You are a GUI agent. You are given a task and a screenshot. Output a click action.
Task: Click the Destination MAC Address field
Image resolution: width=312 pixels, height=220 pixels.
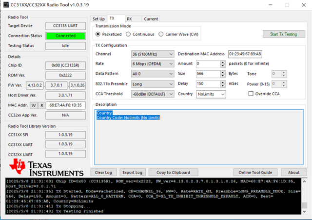(x=245, y=54)
